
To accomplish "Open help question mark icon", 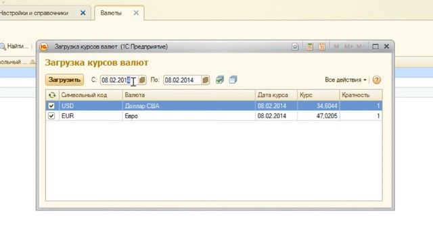I will tap(376, 80).
